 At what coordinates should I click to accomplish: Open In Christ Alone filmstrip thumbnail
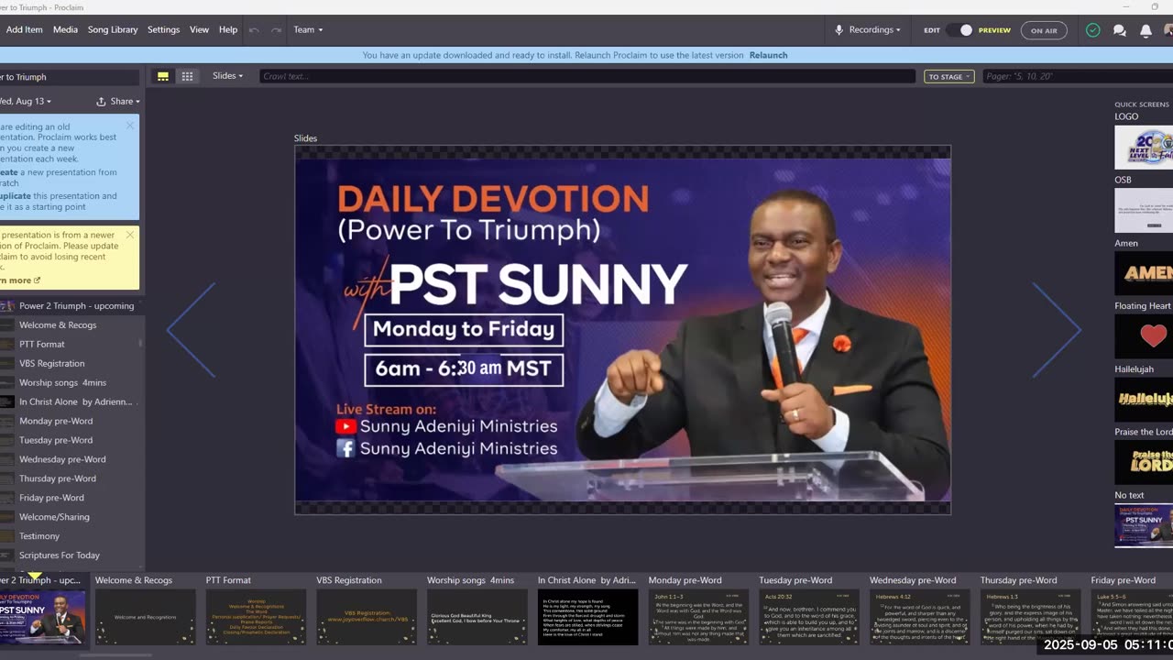(587, 617)
